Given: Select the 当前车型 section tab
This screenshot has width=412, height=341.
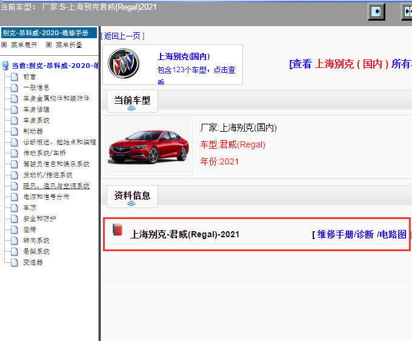Looking at the screenshot, I should click(x=132, y=101).
